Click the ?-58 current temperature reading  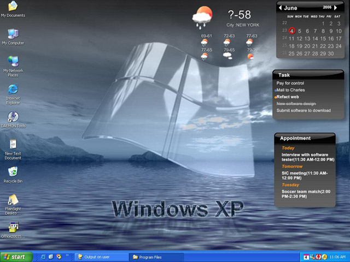[240, 15]
